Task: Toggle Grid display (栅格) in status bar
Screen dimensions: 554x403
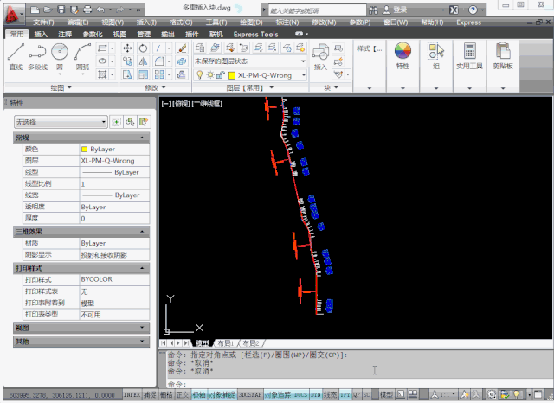Action: pos(166,394)
